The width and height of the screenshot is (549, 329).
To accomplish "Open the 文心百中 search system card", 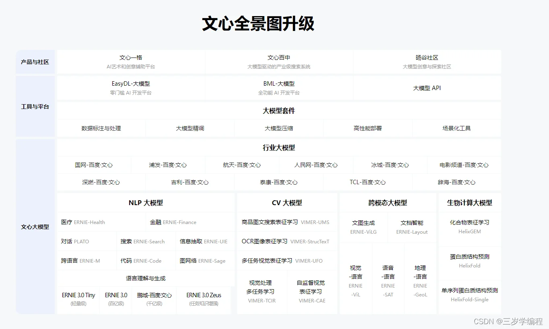I will [x=279, y=62].
